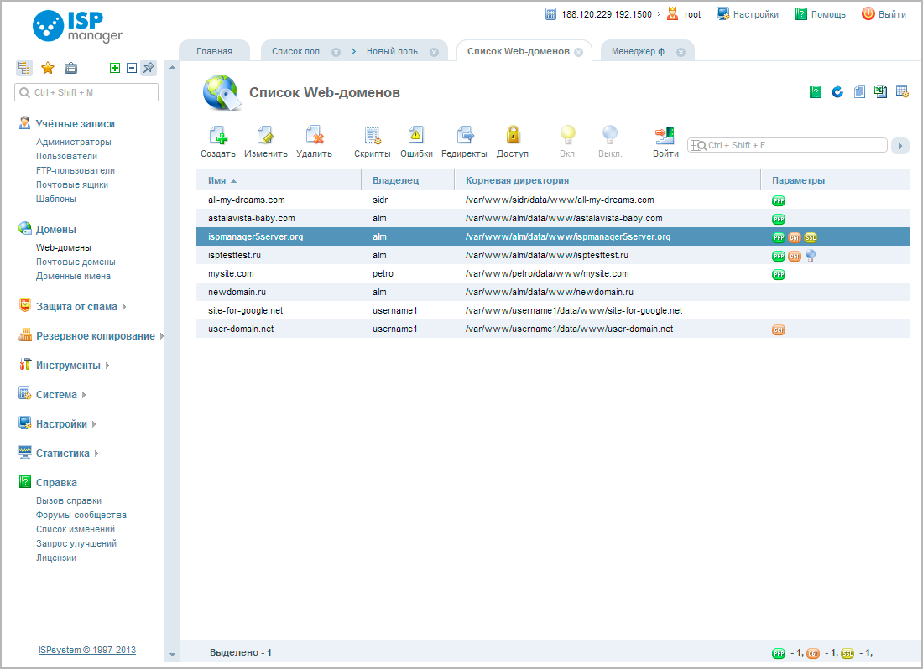Open FTP-пользователи in the sidebar
Viewport: 923px width, 669px height.
pyautogui.click(x=76, y=170)
